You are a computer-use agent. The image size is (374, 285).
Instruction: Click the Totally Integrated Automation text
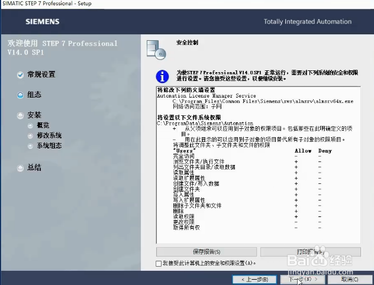coord(308,22)
